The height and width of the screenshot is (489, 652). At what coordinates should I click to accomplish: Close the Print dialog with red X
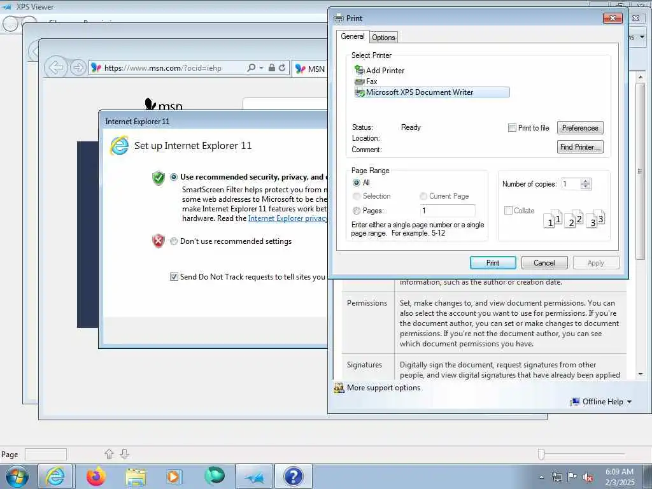[x=612, y=18]
